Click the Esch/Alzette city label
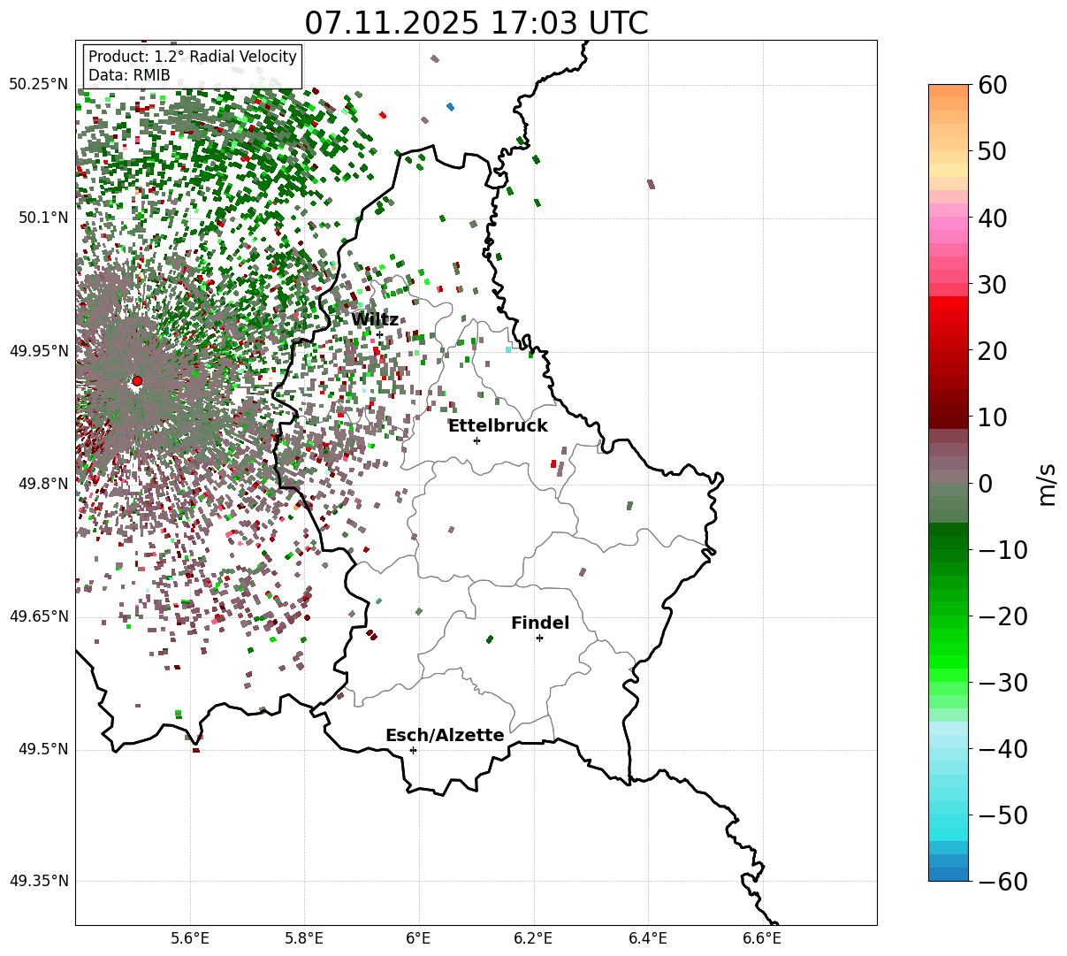Image resolution: width=1067 pixels, height=956 pixels. (x=445, y=735)
